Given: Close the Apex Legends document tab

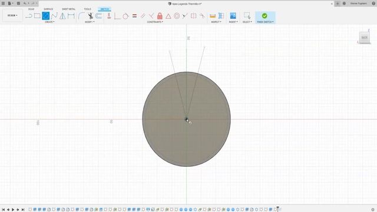Looking at the screenshot, I should click(332, 4).
